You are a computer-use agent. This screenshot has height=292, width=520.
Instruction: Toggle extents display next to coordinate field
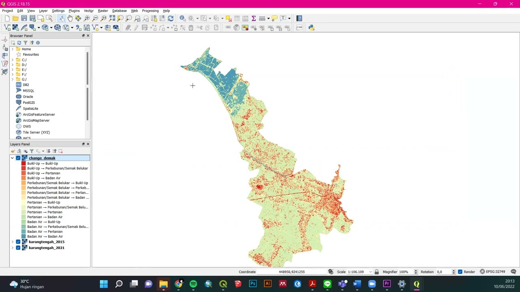pos(331,272)
